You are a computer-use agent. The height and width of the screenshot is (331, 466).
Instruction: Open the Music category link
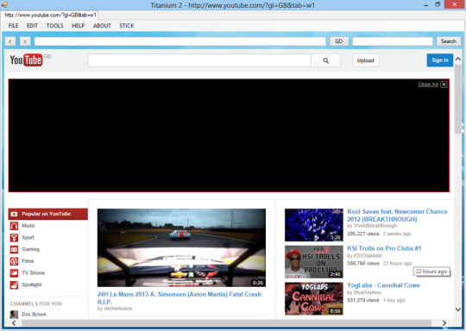(28, 226)
